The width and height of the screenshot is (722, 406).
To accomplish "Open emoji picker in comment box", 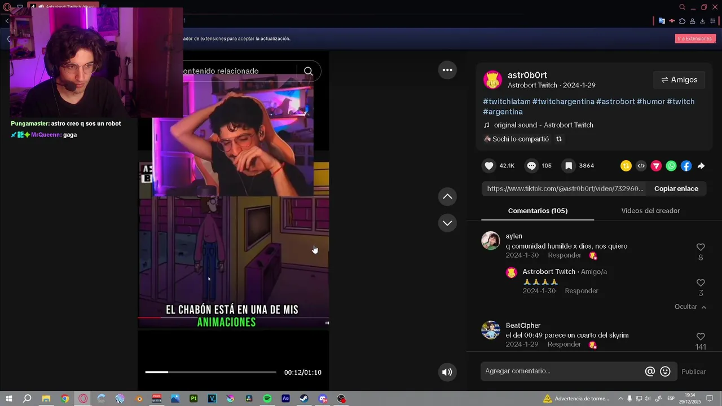I will [665, 372].
